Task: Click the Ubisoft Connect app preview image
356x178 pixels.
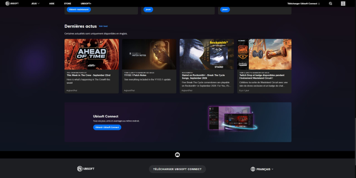Action: tap(233, 119)
